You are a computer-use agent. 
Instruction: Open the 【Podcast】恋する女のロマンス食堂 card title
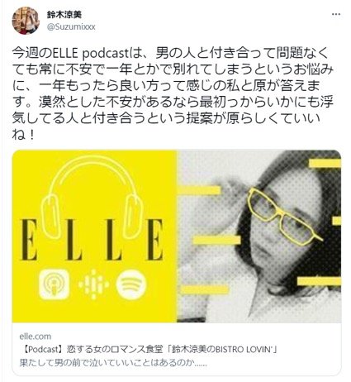(149, 350)
